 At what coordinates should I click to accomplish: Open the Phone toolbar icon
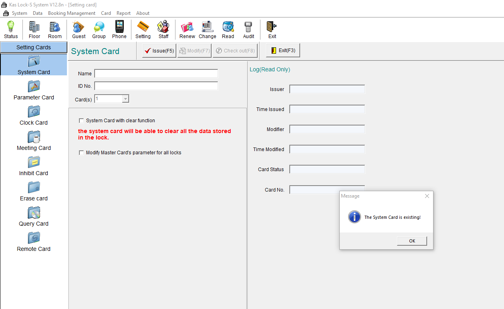(x=119, y=30)
